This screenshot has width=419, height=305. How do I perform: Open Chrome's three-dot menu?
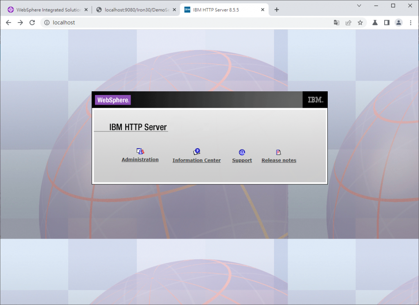[x=411, y=23]
